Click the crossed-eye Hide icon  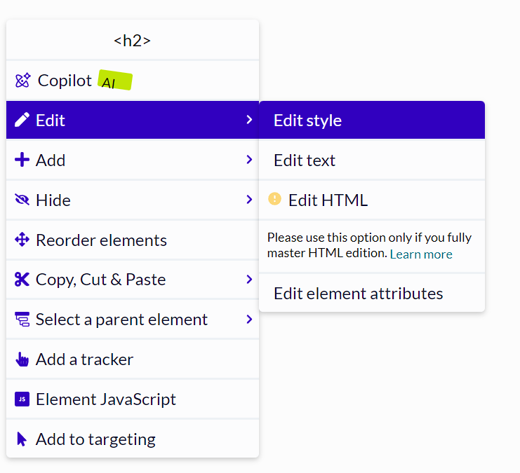pos(22,200)
